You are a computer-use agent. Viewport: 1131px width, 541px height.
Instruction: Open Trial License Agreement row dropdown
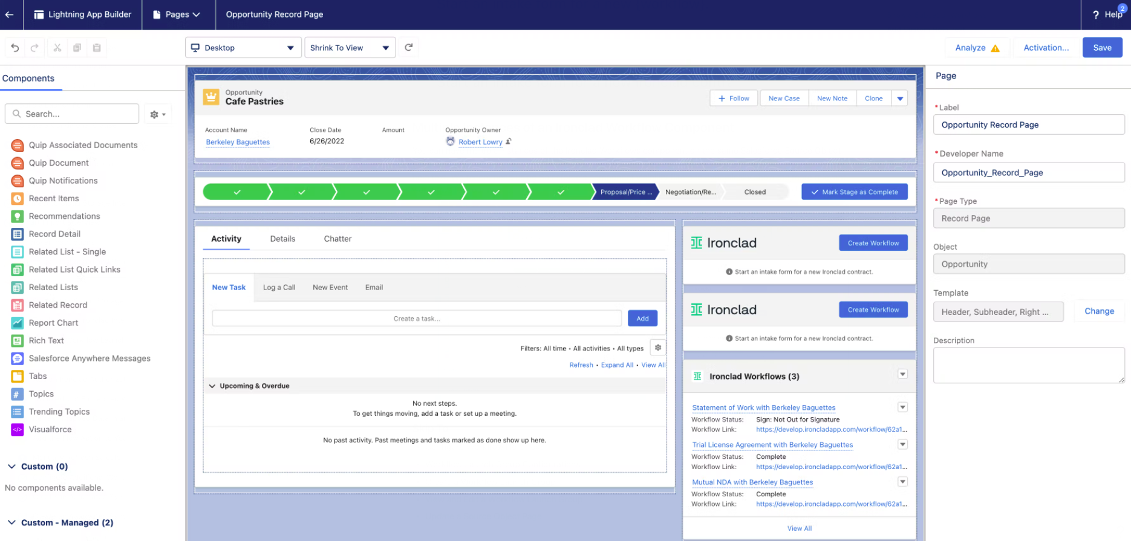tap(902, 444)
